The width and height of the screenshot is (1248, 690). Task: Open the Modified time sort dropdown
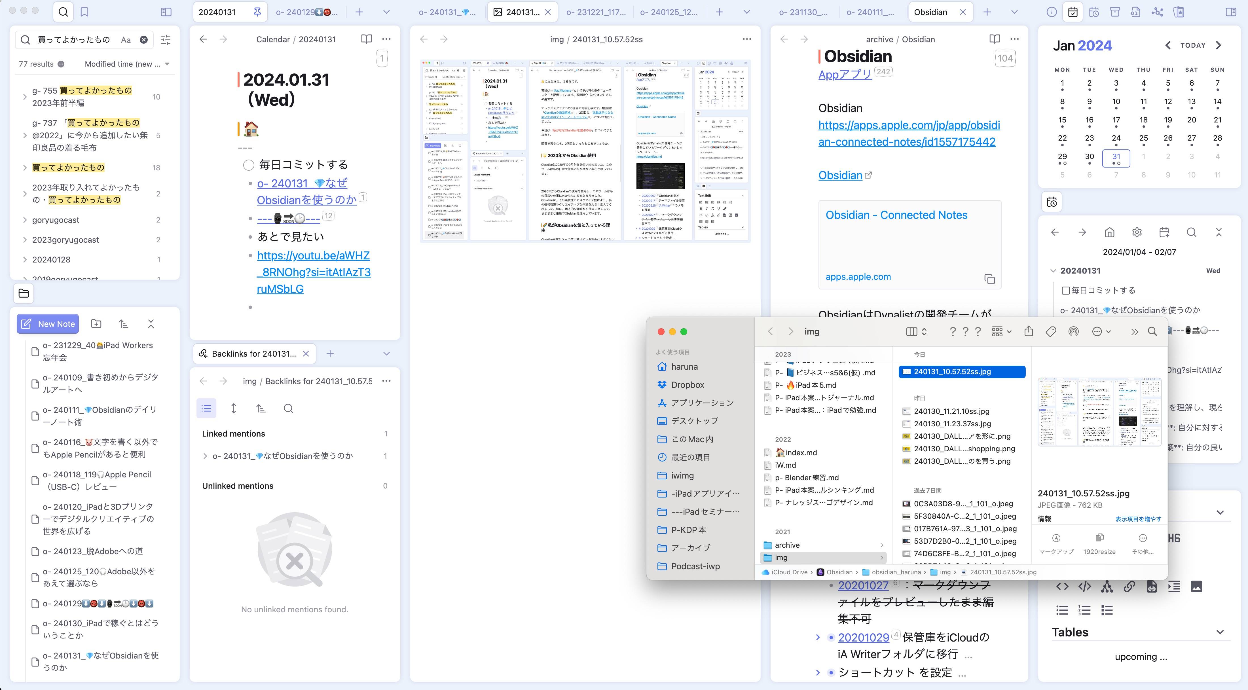tap(127, 64)
